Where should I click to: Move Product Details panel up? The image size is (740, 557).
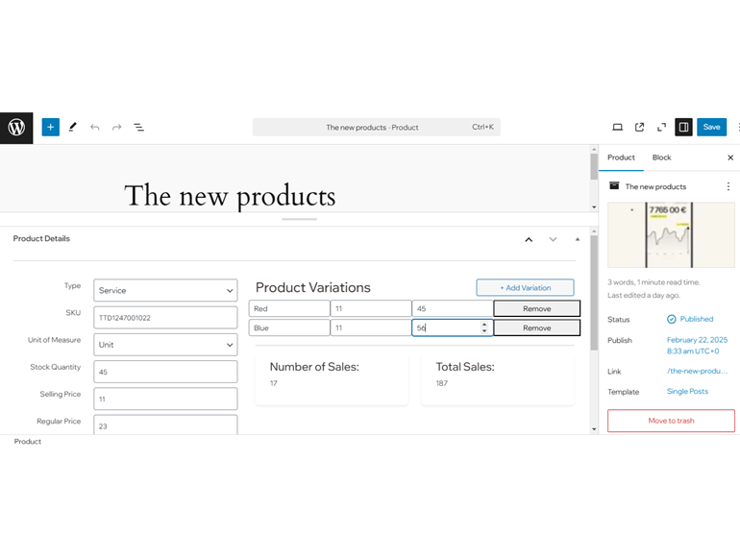click(529, 239)
